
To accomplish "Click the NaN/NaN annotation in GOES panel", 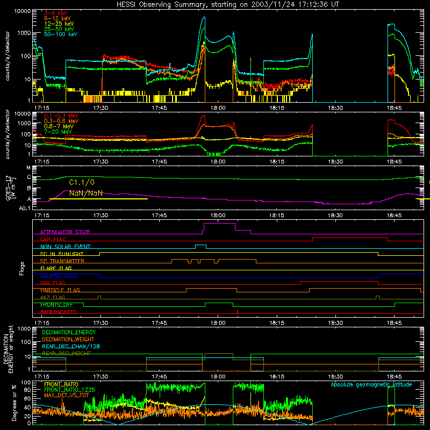I will pyautogui.click(x=86, y=193).
